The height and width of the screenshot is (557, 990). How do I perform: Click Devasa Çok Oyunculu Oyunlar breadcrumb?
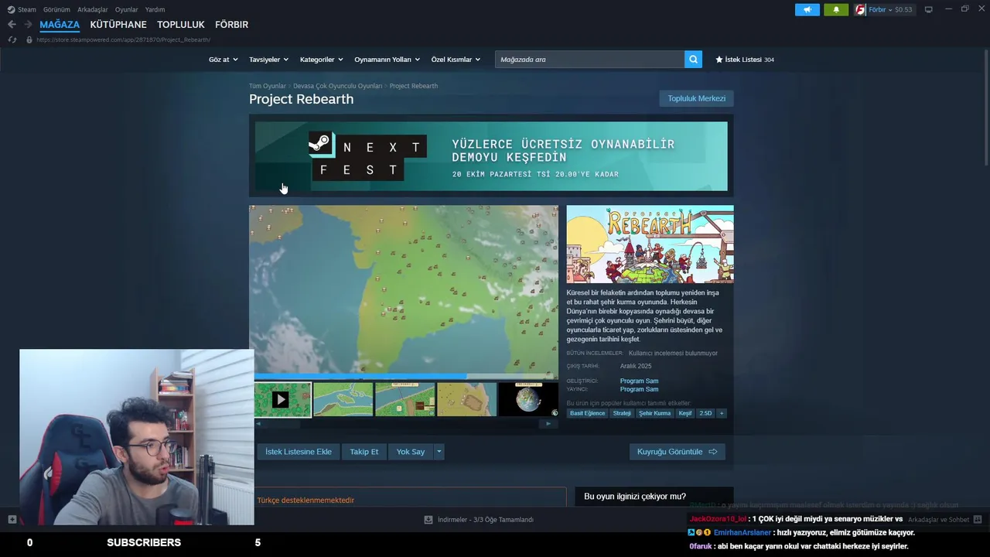pyautogui.click(x=337, y=86)
